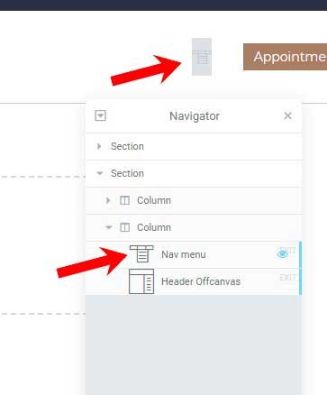Close the Navigator panel

click(287, 115)
